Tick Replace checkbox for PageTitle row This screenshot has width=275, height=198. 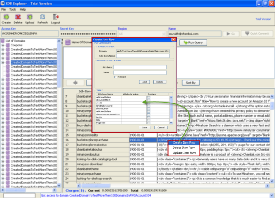tap(149, 123)
